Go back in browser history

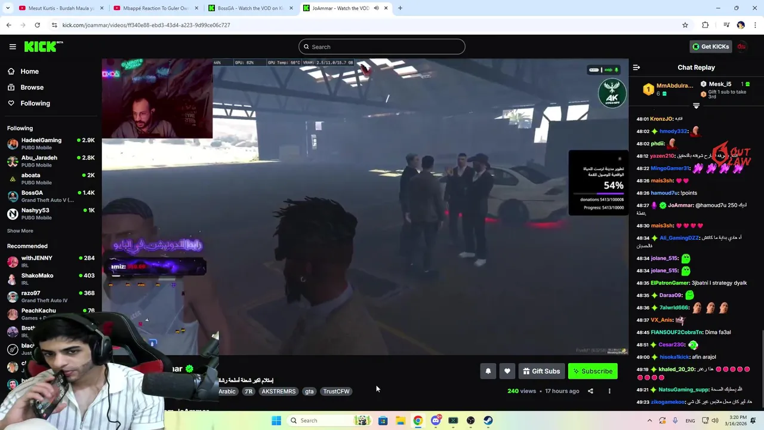(8, 25)
